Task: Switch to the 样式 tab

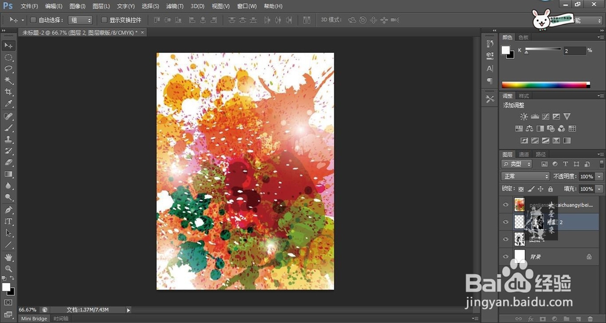Action: coord(524,96)
